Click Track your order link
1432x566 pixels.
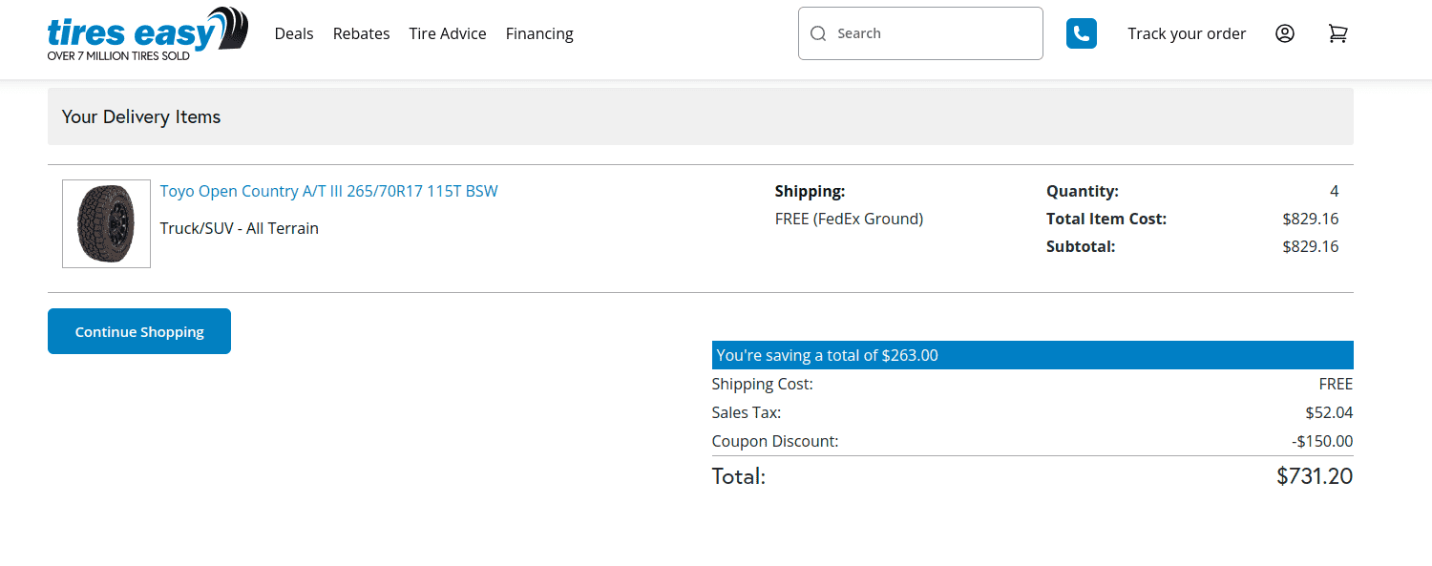tap(1187, 33)
